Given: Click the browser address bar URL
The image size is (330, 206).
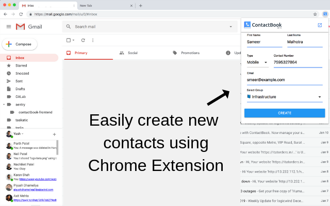Looking at the screenshot, I should (65, 14).
